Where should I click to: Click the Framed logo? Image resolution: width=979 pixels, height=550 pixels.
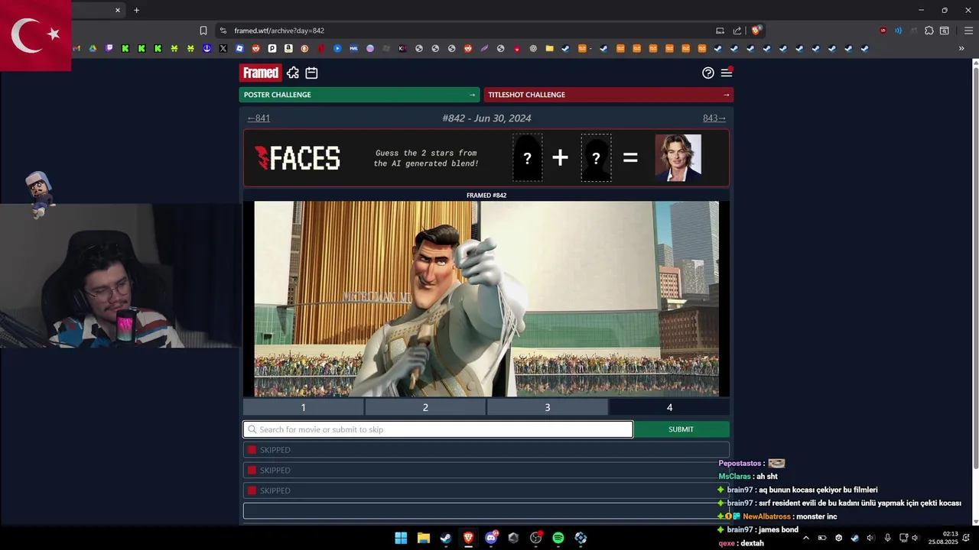pyautogui.click(x=260, y=73)
